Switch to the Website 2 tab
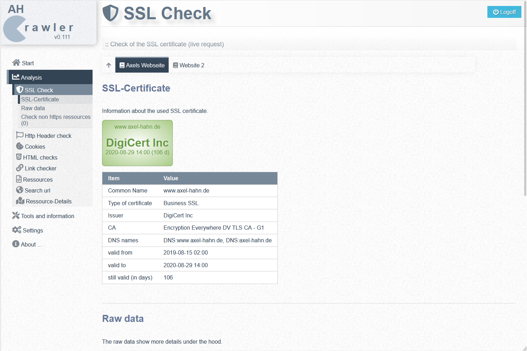Screen dimensions: 527x351 189,65
